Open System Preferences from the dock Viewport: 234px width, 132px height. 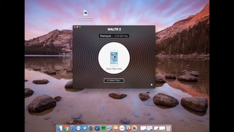tap(91, 128)
